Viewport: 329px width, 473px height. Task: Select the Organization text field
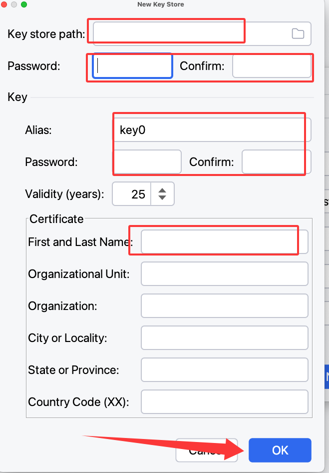coord(224,306)
